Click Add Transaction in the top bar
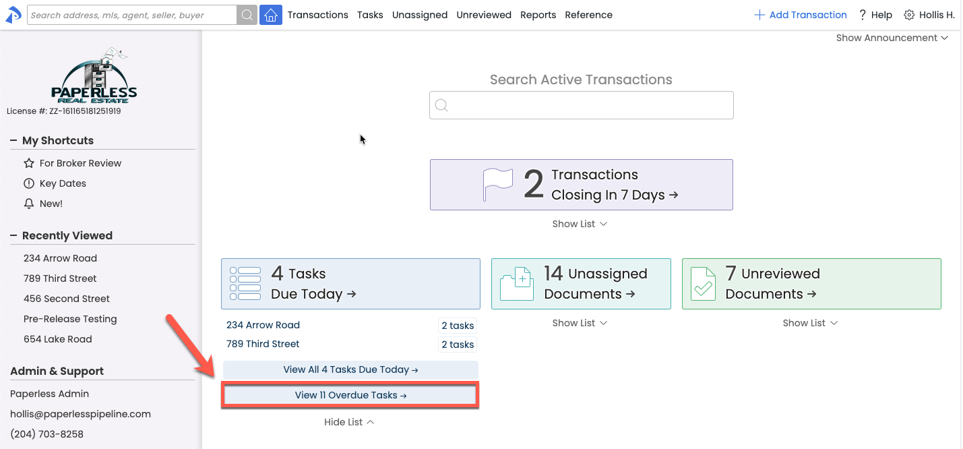This screenshot has height=449, width=963. click(801, 15)
